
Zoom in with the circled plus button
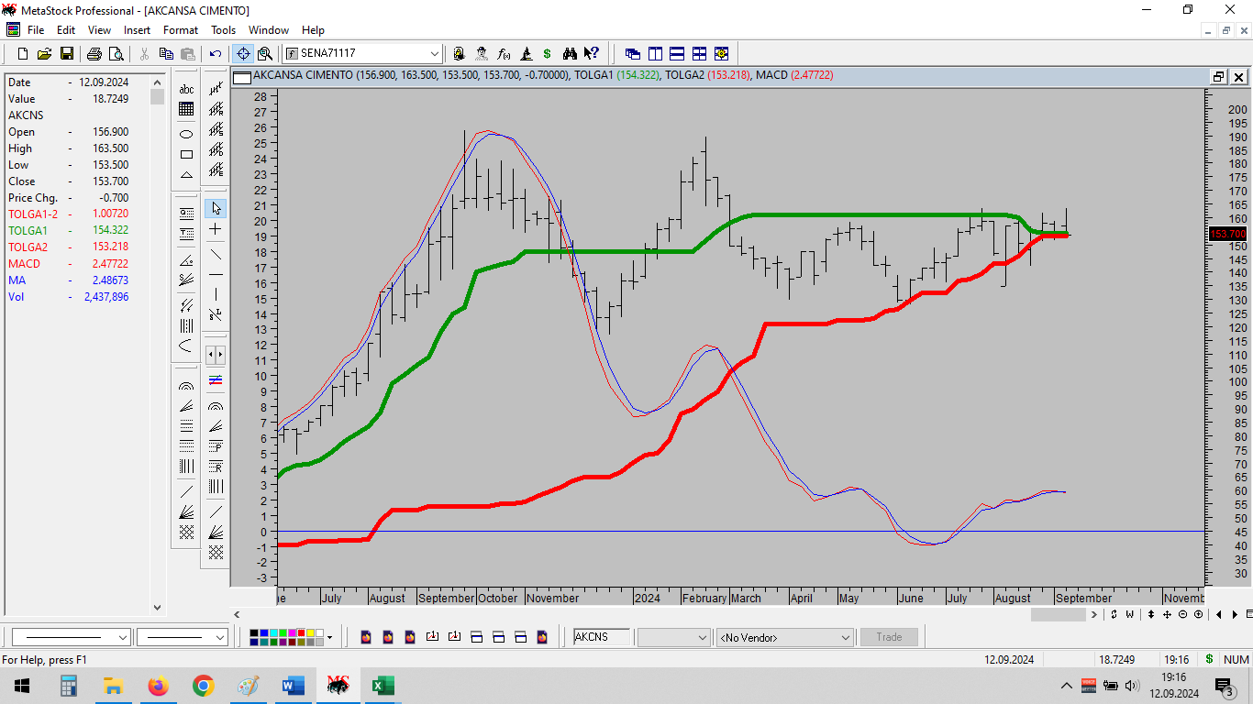pyautogui.click(x=1200, y=615)
